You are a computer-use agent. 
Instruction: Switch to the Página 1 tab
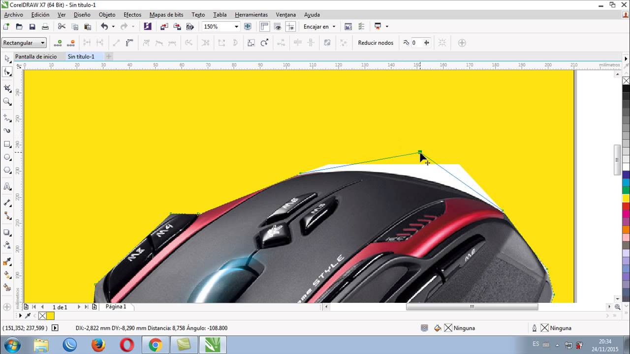click(116, 306)
